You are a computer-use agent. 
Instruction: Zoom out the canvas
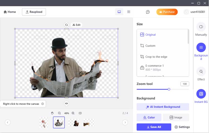pos(59,113)
